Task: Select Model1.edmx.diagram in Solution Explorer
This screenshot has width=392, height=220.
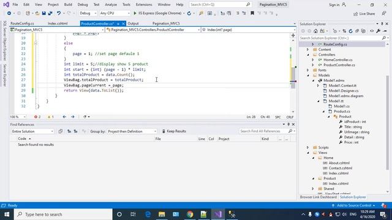Action: coord(345,96)
